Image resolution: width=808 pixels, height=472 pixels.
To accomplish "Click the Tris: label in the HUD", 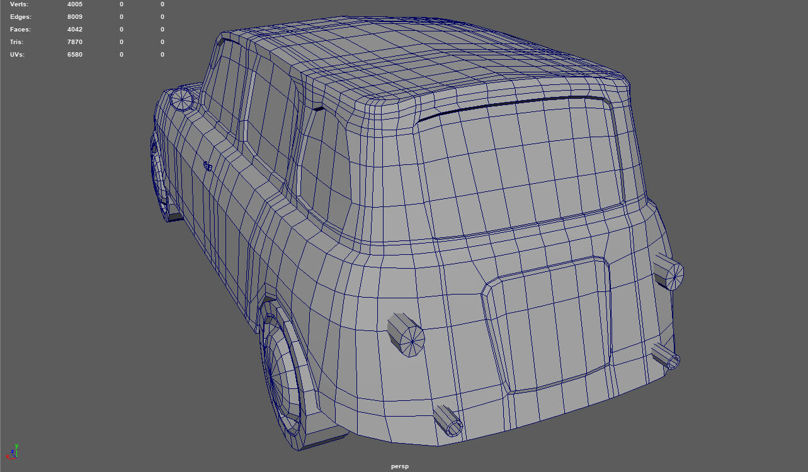I will pyautogui.click(x=18, y=42).
